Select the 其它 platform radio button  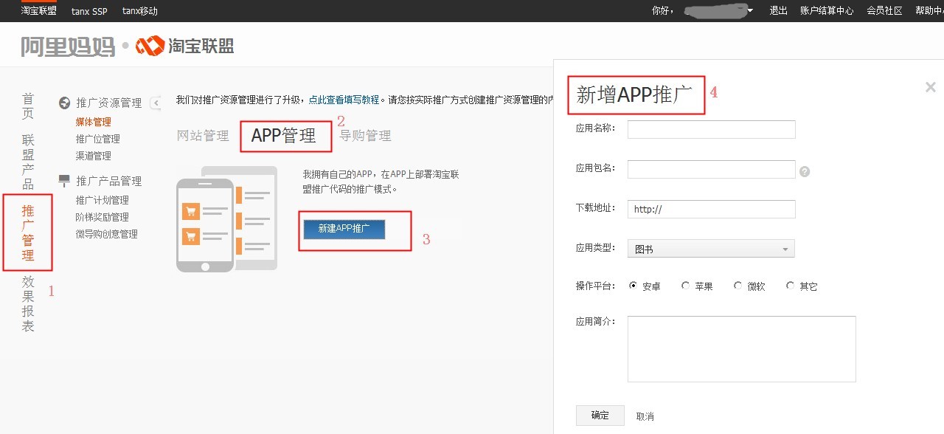[790, 286]
